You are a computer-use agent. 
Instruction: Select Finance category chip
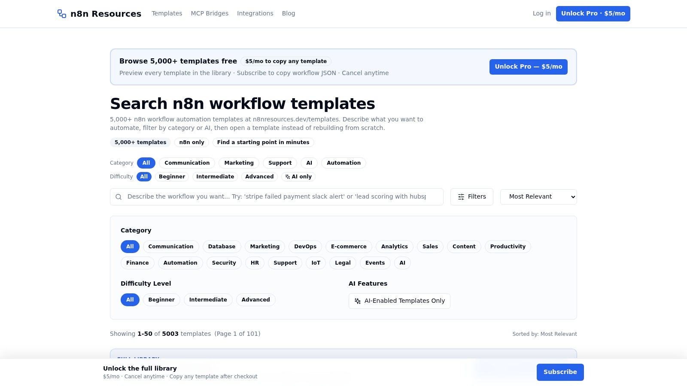click(x=137, y=263)
